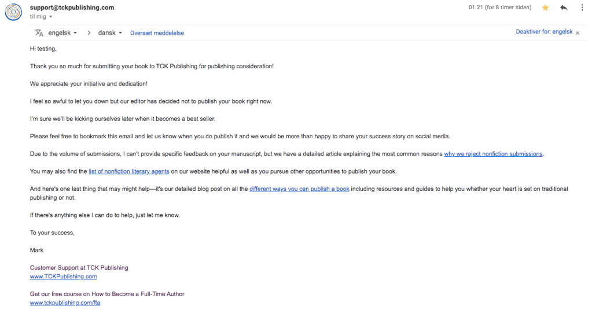Click the reply arrow icon
The height and width of the screenshot is (320, 592).
click(564, 8)
